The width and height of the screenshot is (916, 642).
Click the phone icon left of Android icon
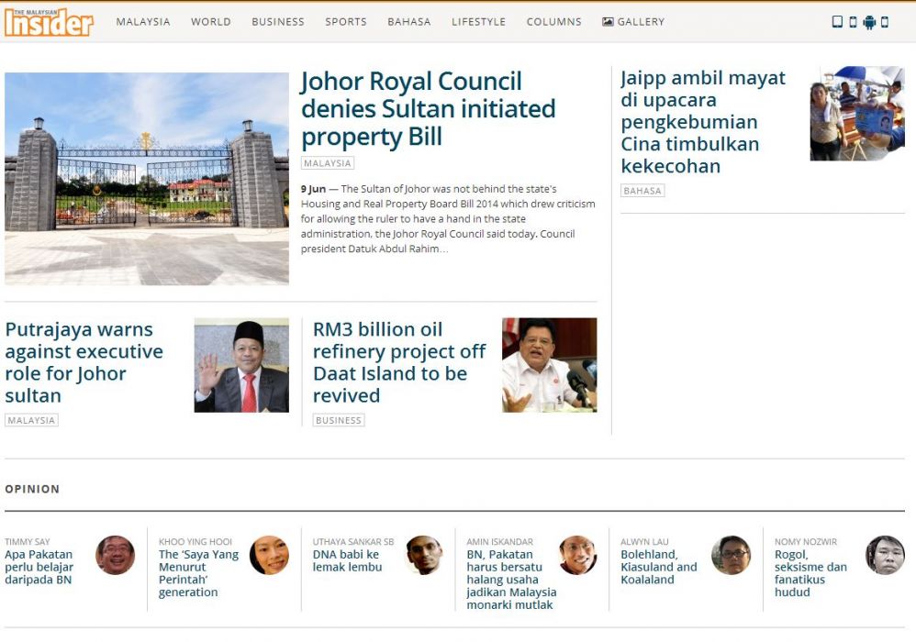pos(853,22)
